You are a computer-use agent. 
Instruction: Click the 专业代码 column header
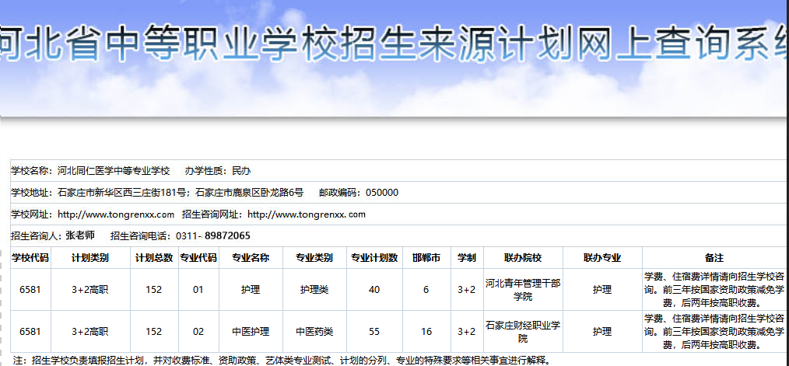[198, 258]
